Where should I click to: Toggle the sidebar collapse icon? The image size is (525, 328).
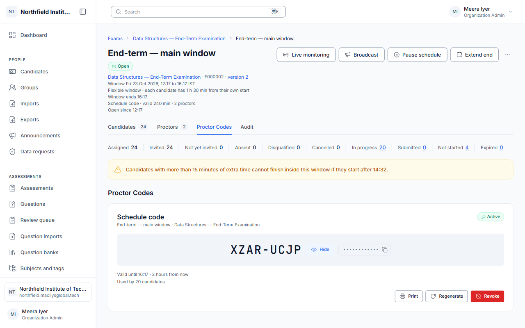[83, 12]
